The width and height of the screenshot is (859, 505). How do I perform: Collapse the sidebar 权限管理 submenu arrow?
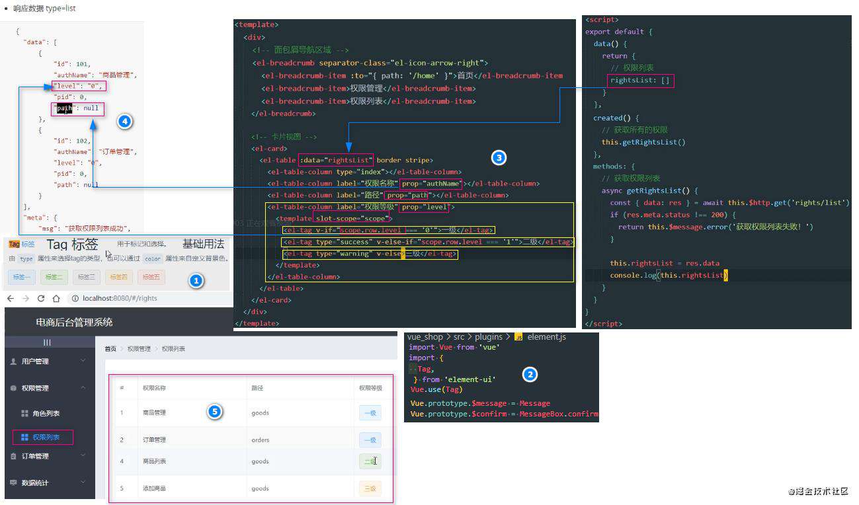coord(83,387)
